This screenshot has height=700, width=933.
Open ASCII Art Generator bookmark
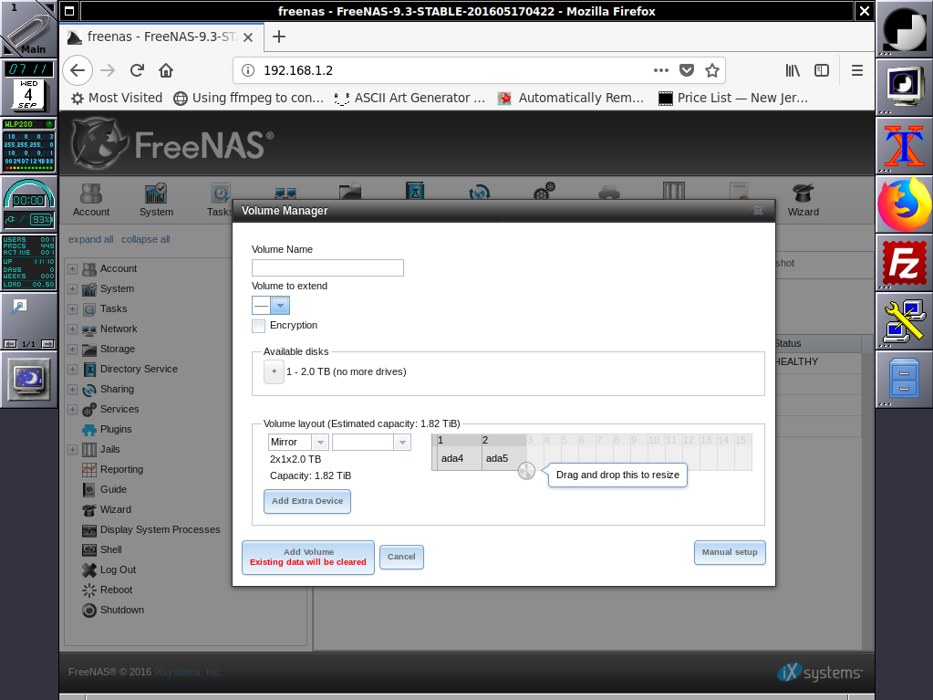click(x=409, y=98)
